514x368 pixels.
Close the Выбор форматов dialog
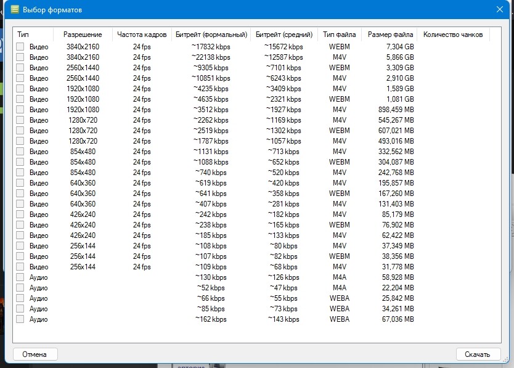500,9
